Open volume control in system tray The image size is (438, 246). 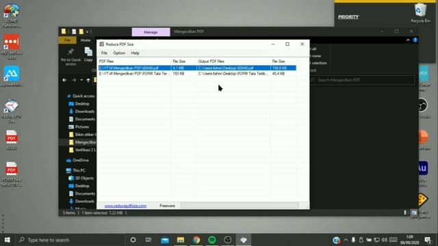click(x=385, y=240)
